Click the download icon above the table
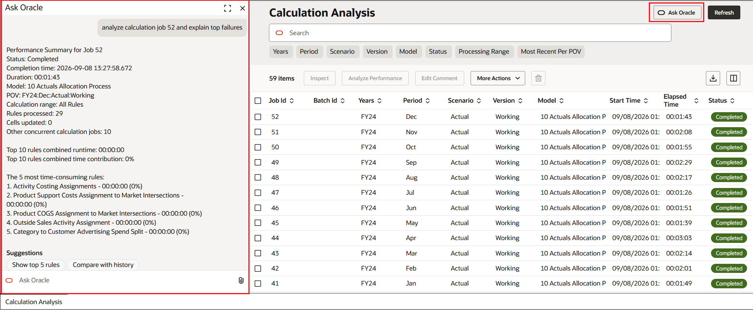 [713, 78]
